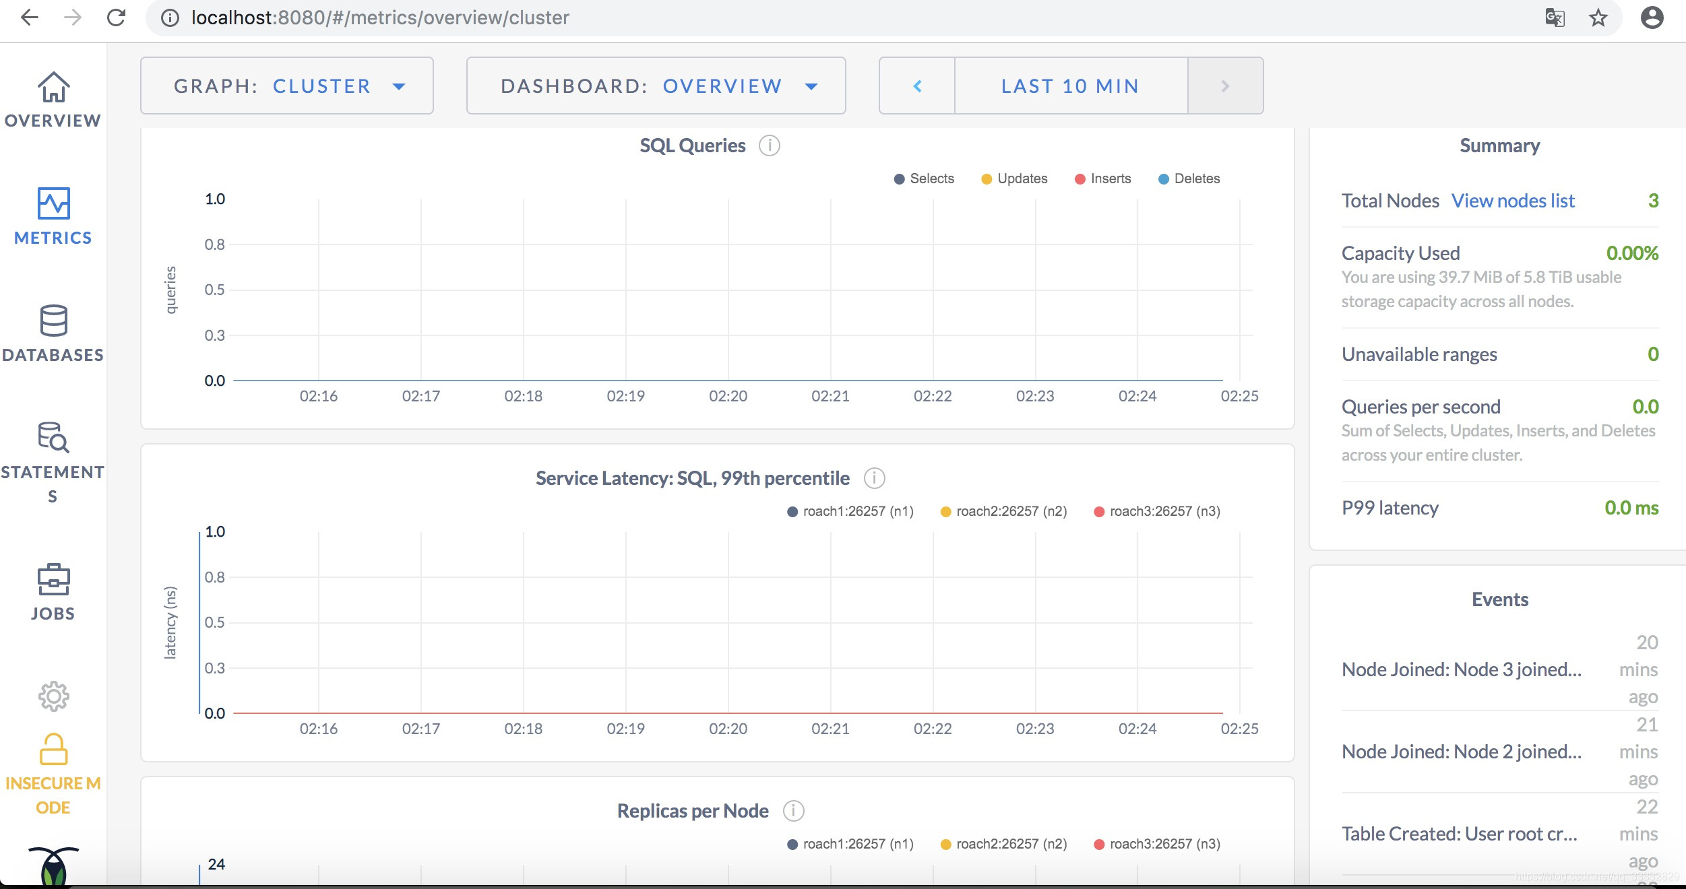Click the browser translate icon
Screen dimensions: 1686x889
tap(1555, 18)
